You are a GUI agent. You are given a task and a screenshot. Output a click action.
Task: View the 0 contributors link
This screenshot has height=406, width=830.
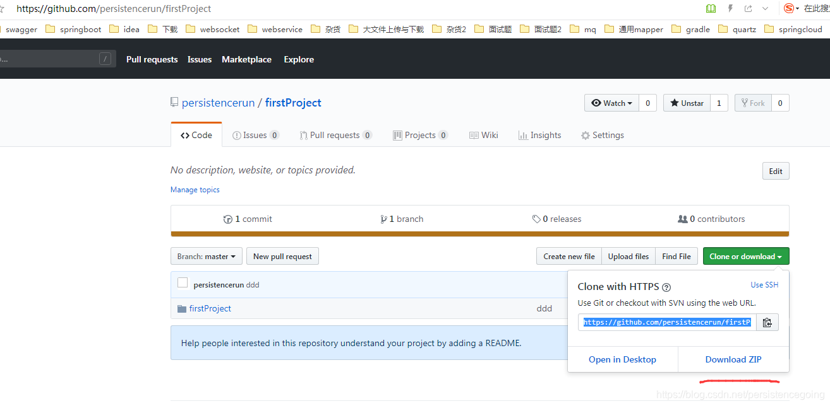coord(711,219)
